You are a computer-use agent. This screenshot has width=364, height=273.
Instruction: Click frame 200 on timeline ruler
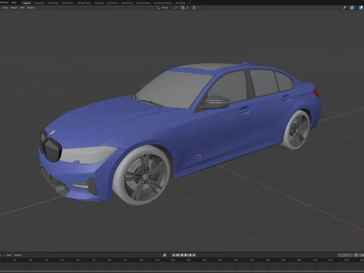click(x=299, y=260)
